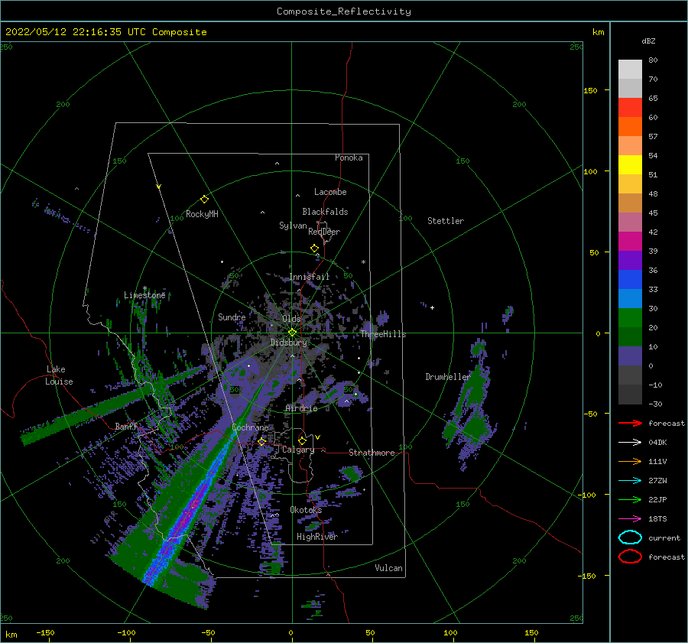The width and height of the screenshot is (688, 643).
Task: Click the Ponoka city label
Action: 349,158
